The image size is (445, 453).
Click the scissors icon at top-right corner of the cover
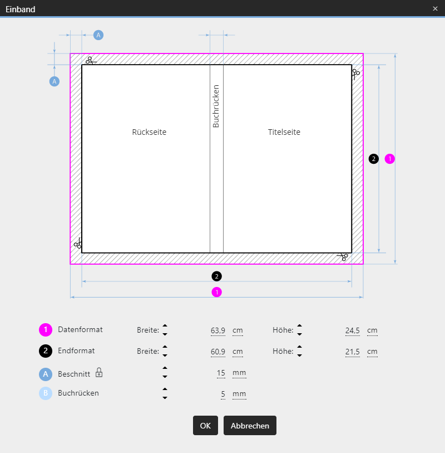[x=355, y=73]
